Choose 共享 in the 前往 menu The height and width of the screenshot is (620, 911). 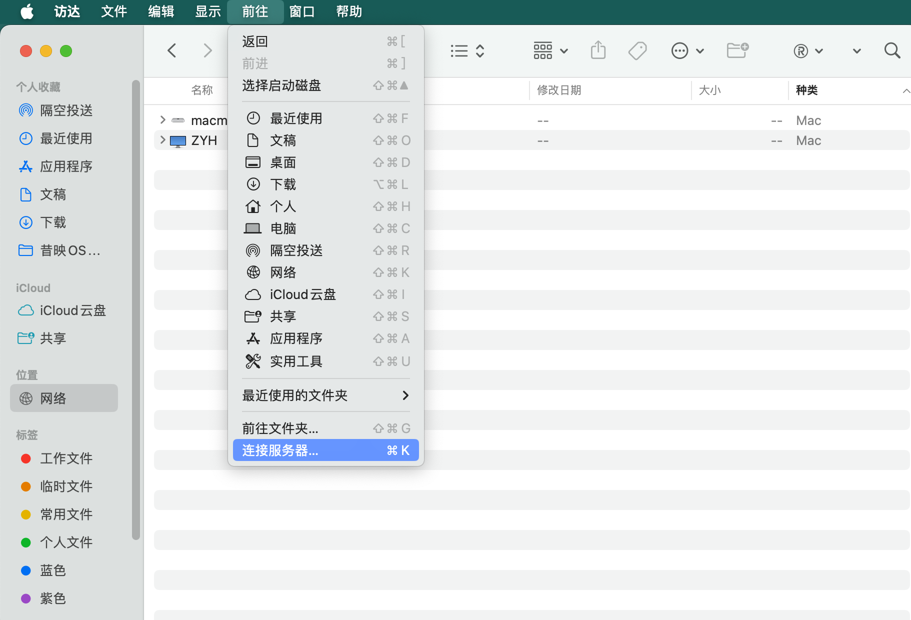point(326,316)
